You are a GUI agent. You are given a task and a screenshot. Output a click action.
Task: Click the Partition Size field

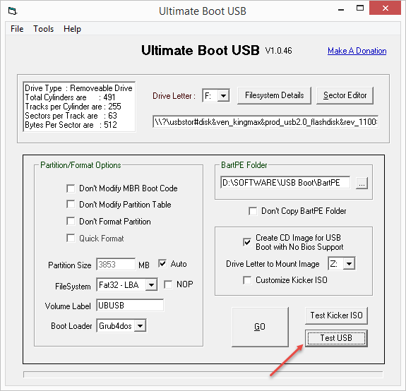click(x=116, y=265)
